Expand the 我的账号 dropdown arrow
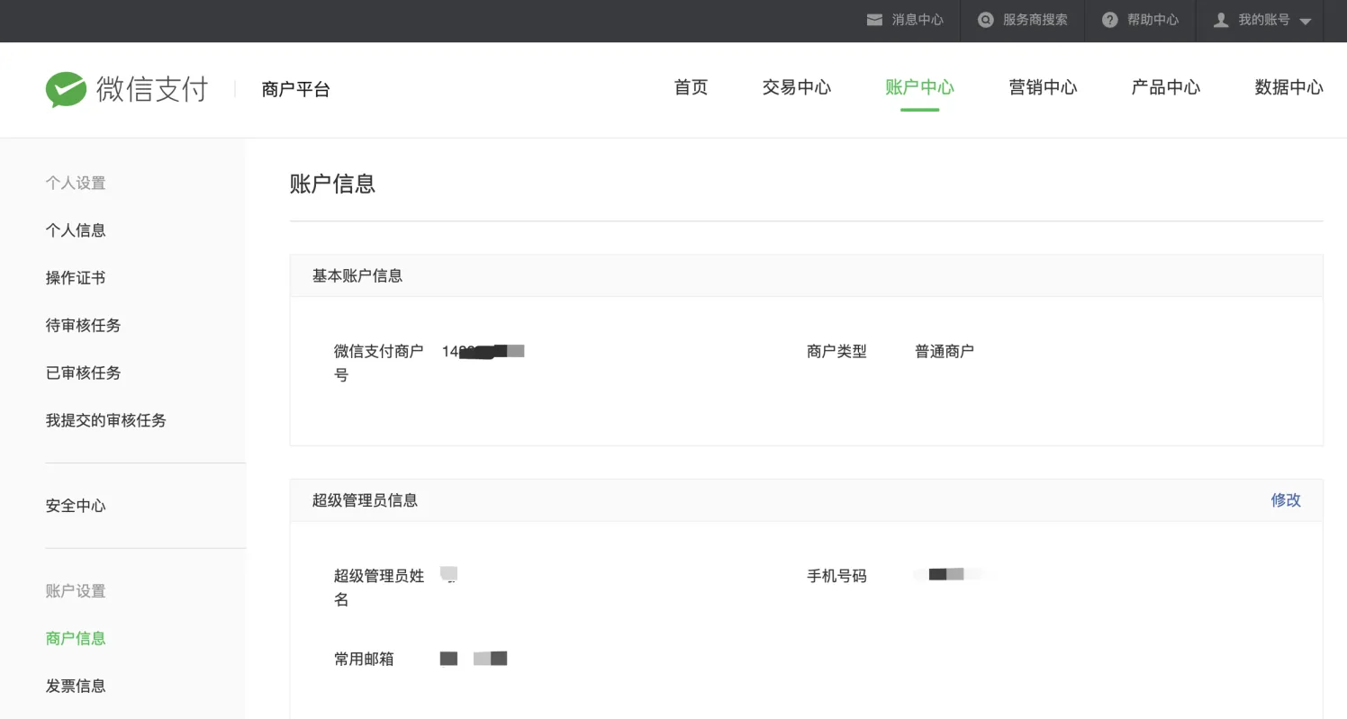This screenshot has width=1347, height=719. click(x=1306, y=22)
